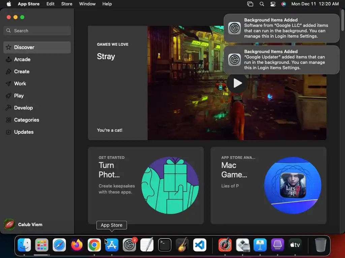Image resolution: width=345 pixels, height=258 pixels.
Task: Click the date and time clock
Action: pos(315,4)
